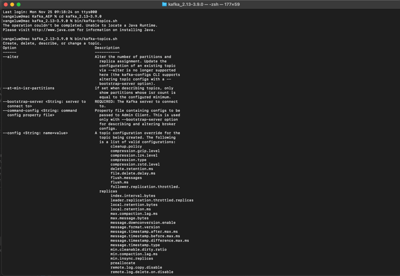Image resolution: width=400 pixels, height=276 pixels.
Task: Click the 'cd kafka_2.13-3.9.0' command line
Action: click(80, 17)
